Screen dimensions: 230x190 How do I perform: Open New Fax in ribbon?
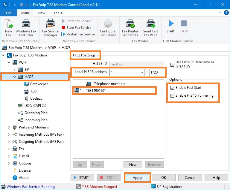(x=8, y=28)
